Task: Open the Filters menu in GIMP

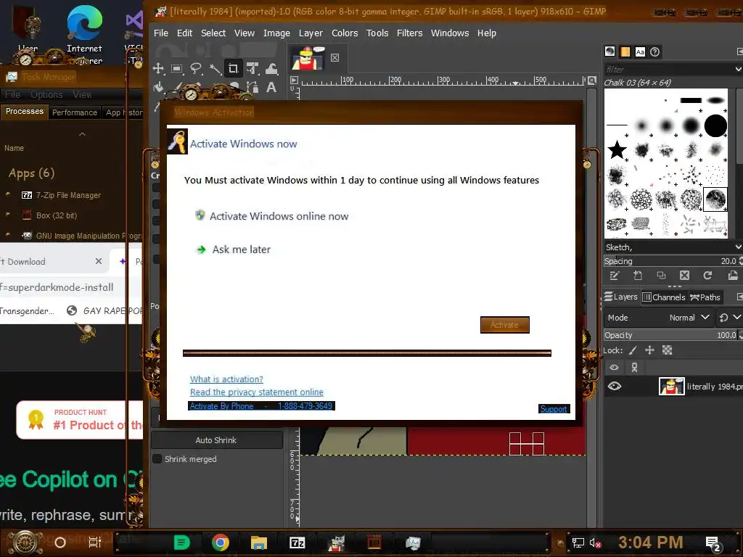Action: click(x=409, y=33)
